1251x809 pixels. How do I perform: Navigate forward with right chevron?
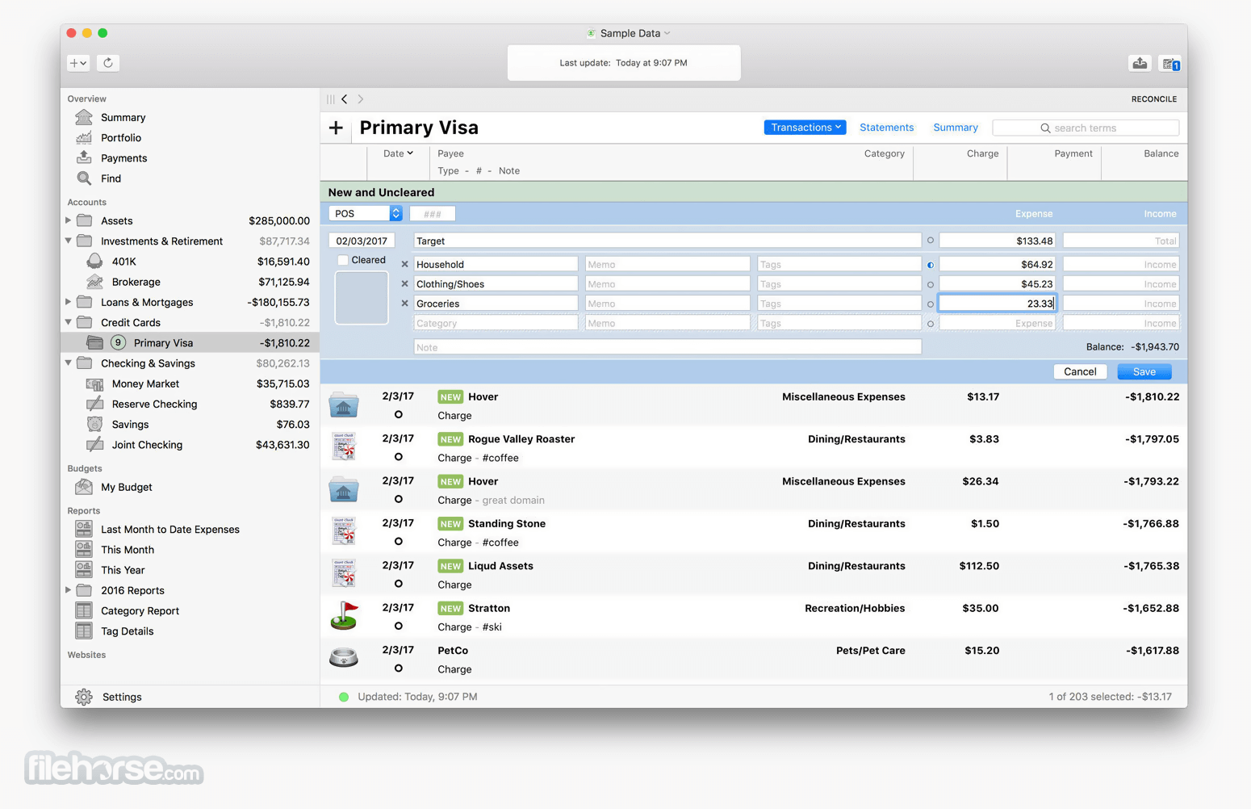(x=361, y=99)
